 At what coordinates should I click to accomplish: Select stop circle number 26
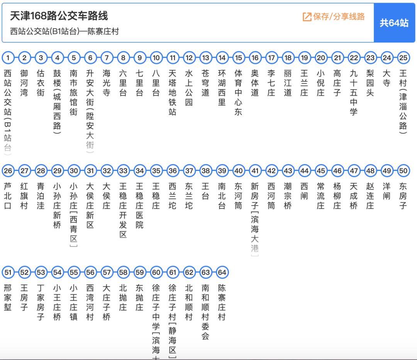(8, 171)
